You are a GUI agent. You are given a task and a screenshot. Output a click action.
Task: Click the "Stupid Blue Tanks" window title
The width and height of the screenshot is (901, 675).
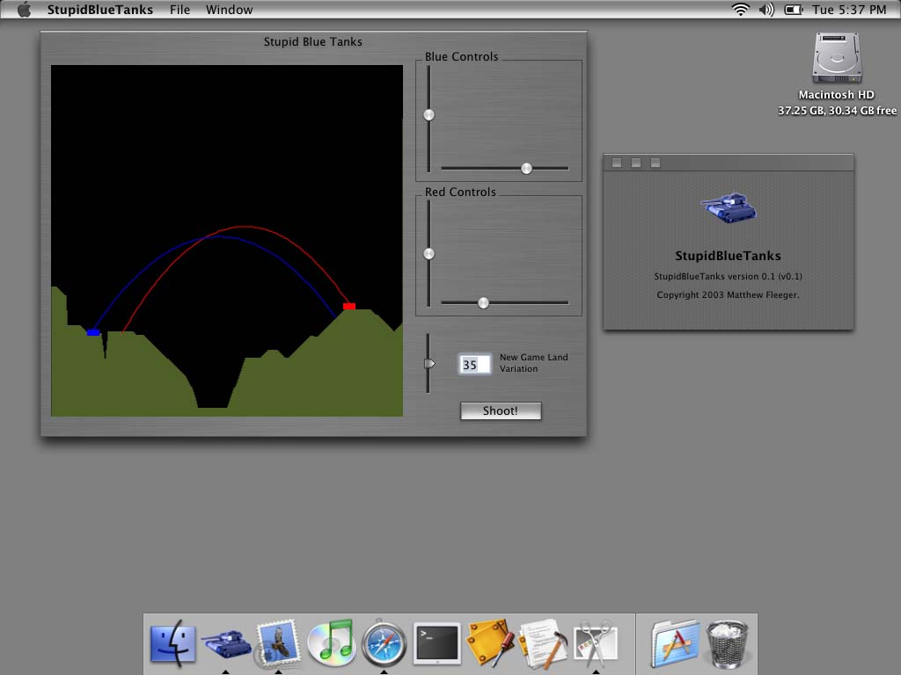click(313, 42)
